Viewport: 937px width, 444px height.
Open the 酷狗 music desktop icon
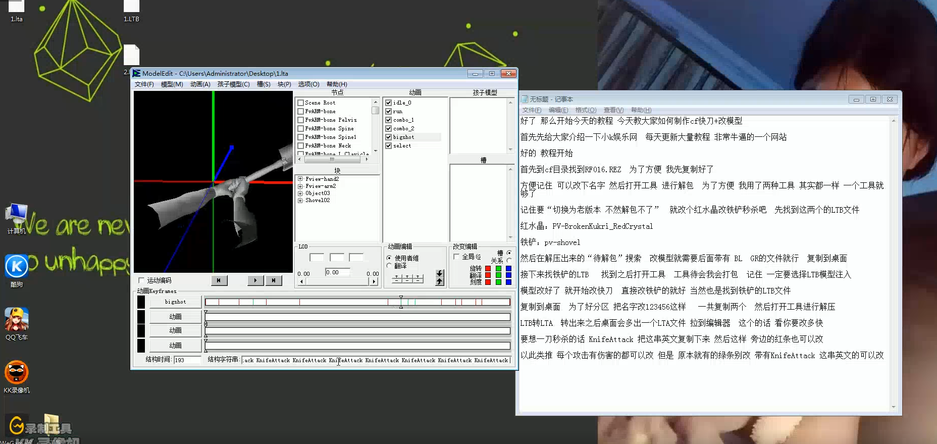click(x=17, y=271)
